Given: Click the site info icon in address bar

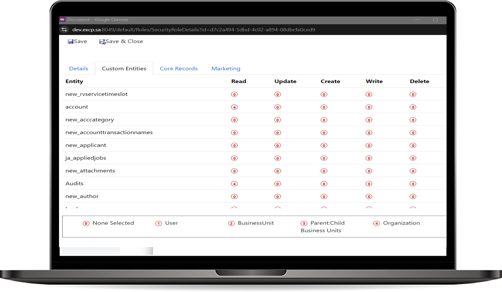Looking at the screenshot, I should click(x=64, y=29).
